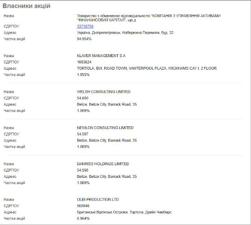This screenshot has height=225, width=251.
Task: Select DANRISS HOLDINGS' 1.009% share
Action: 83,183
